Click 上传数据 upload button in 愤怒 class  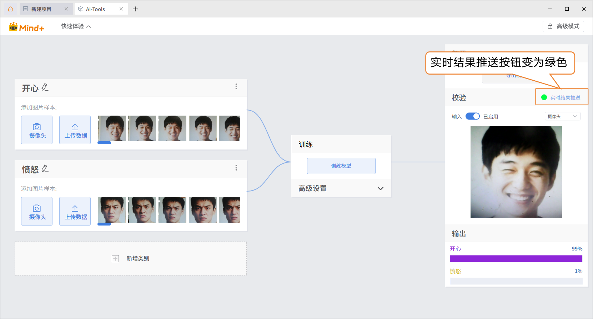click(75, 211)
